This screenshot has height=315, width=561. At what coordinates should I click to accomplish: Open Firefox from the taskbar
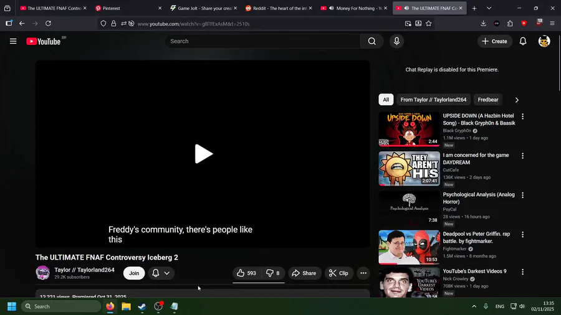pos(110,306)
